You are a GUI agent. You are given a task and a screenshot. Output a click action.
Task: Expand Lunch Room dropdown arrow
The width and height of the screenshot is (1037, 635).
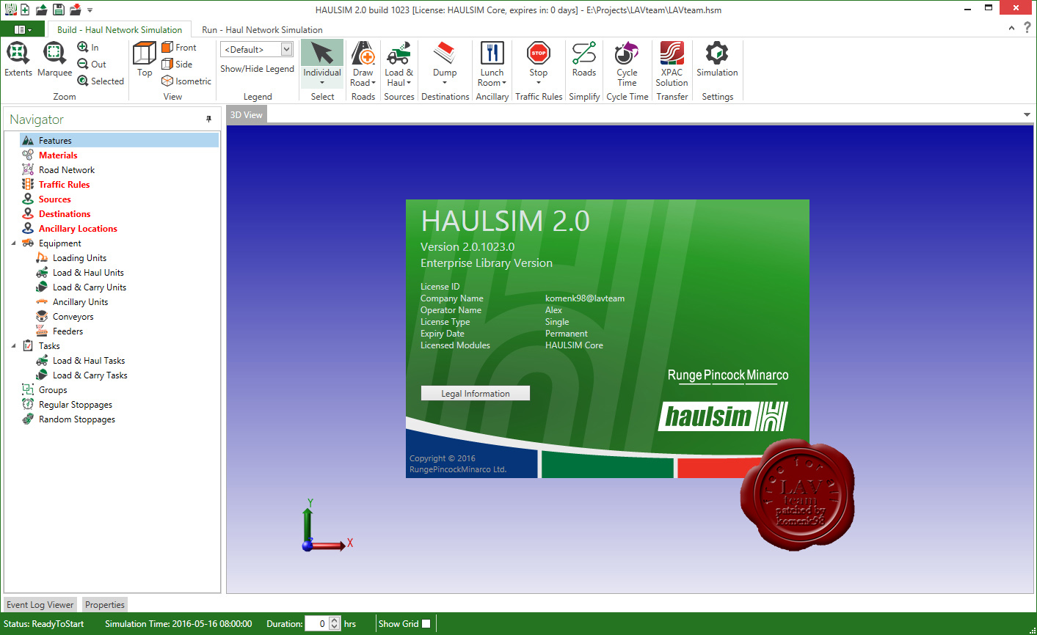(x=504, y=83)
